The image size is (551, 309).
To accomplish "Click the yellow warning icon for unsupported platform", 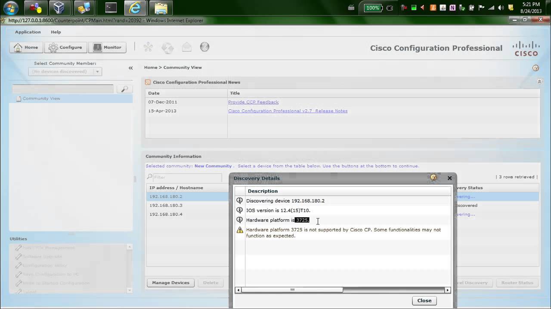I will pos(240,230).
